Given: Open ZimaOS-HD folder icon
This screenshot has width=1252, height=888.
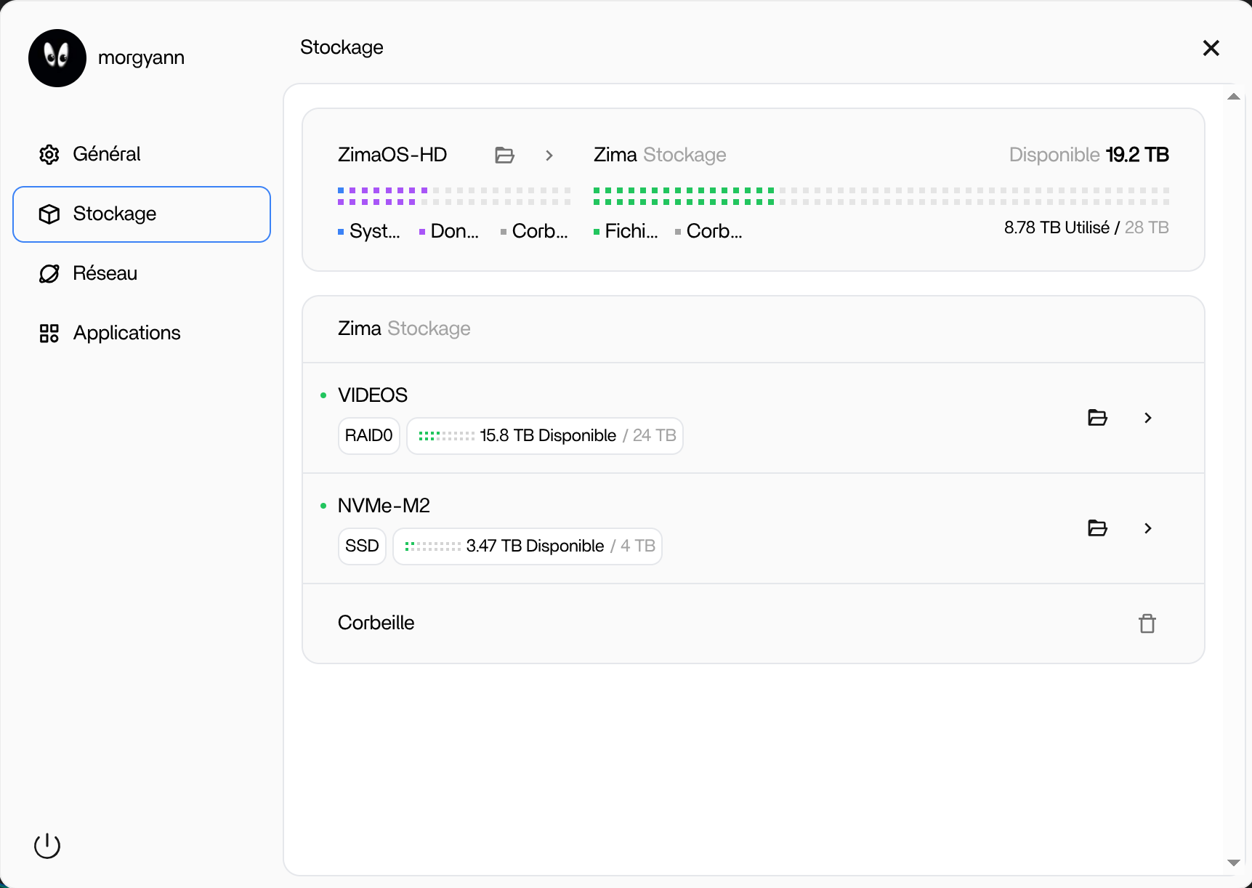Looking at the screenshot, I should 504,155.
